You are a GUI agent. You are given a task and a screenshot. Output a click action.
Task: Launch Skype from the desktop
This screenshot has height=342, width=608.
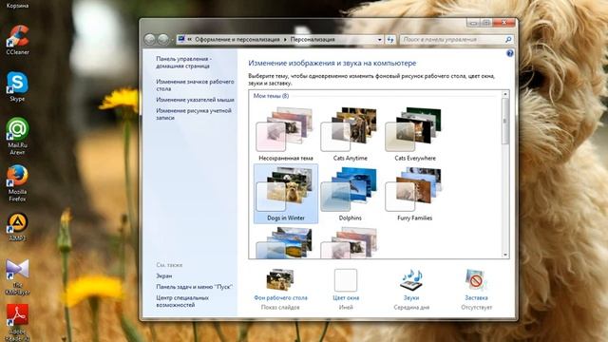click(17, 86)
